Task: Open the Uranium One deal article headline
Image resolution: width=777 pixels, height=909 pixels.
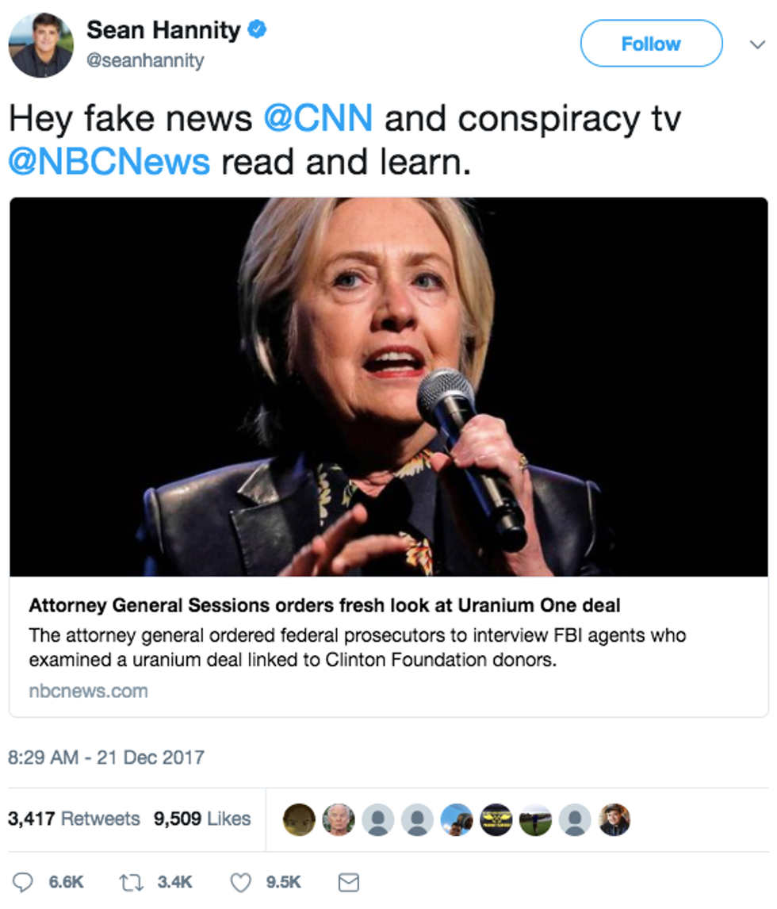Action: point(324,605)
